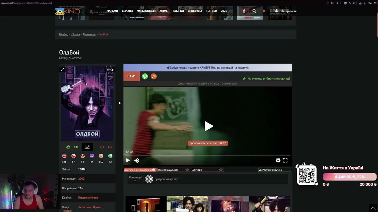Image resolution: width=378 pixels, height=212 pixels.
Task: React with crazy-face emoji (57)
Action: (x=74, y=156)
